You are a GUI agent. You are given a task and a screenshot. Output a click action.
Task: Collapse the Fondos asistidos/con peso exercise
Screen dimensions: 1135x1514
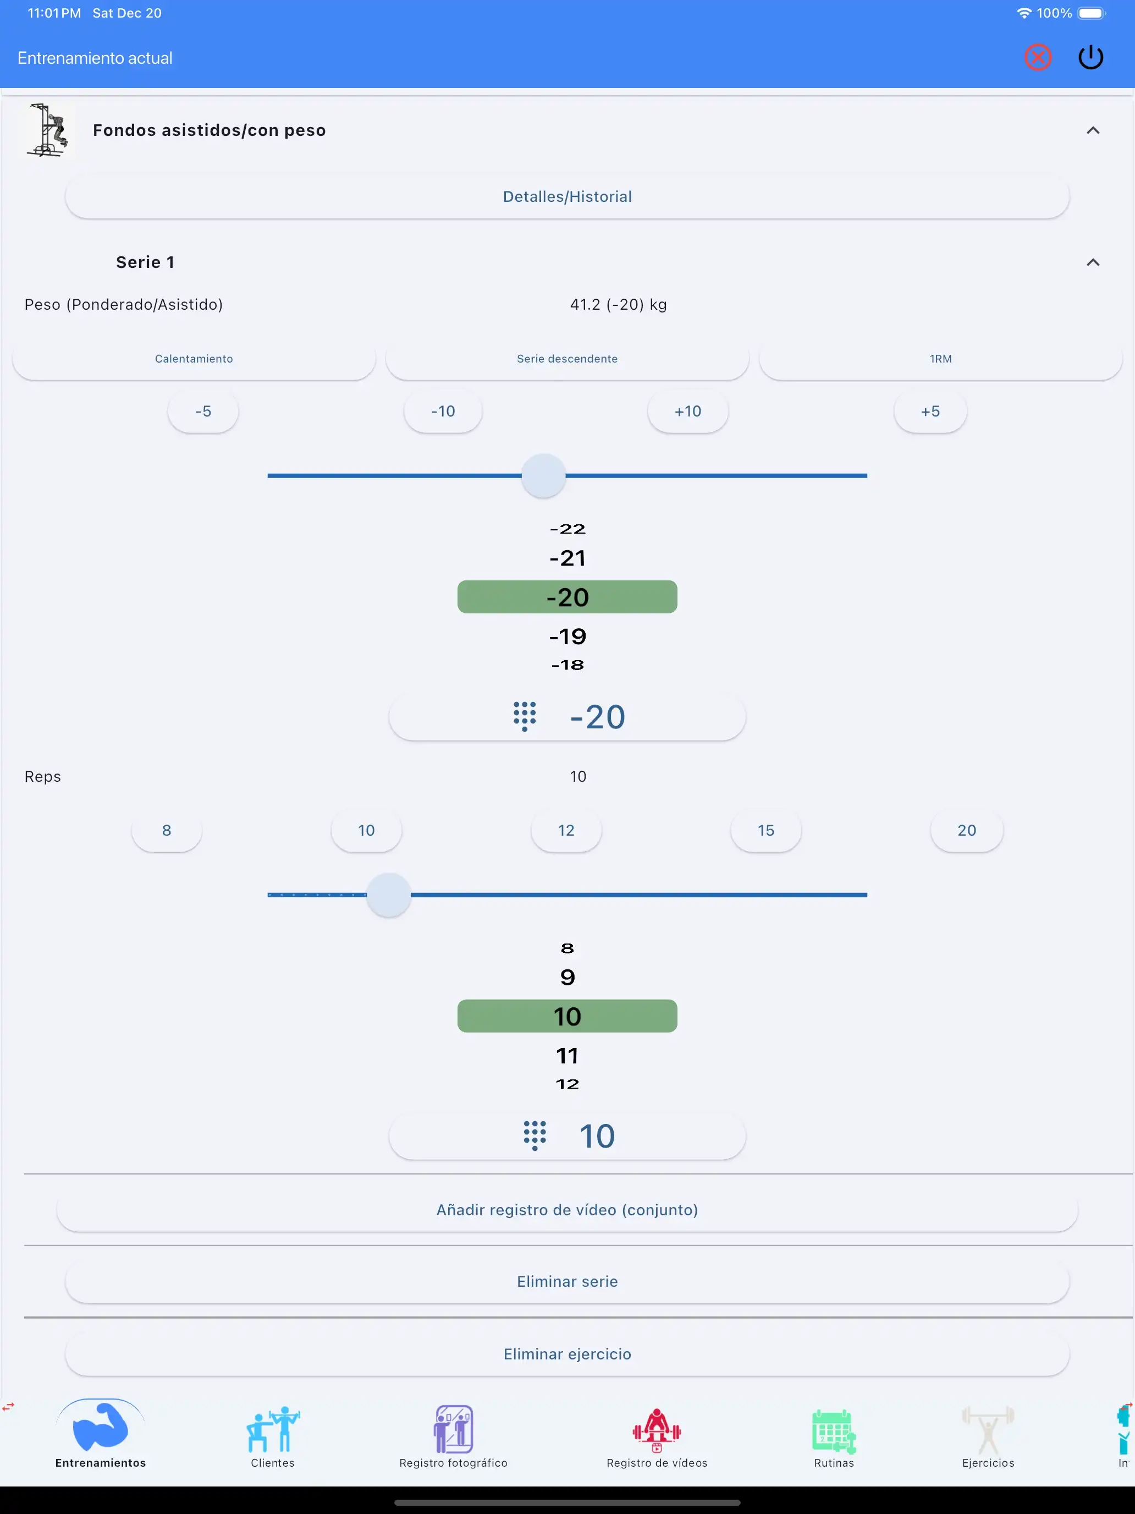coord(1093,130)
